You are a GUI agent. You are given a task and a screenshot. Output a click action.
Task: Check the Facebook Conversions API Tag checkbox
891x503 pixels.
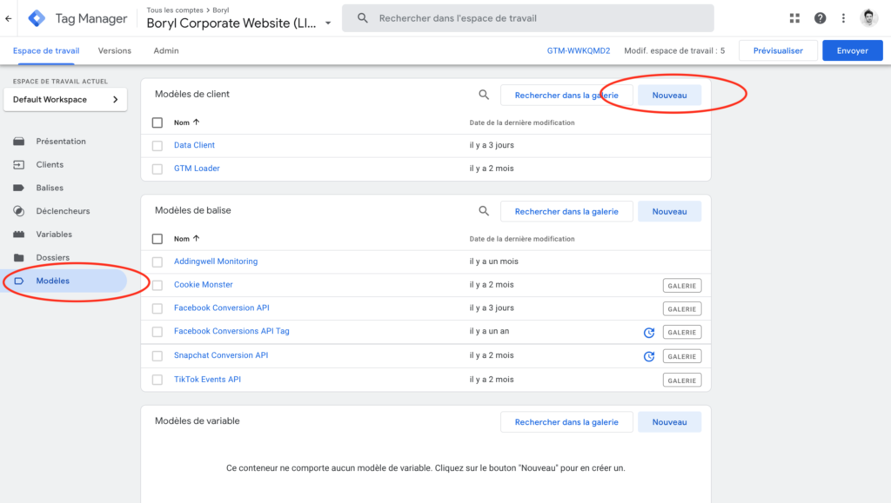(x=157, y=332)
